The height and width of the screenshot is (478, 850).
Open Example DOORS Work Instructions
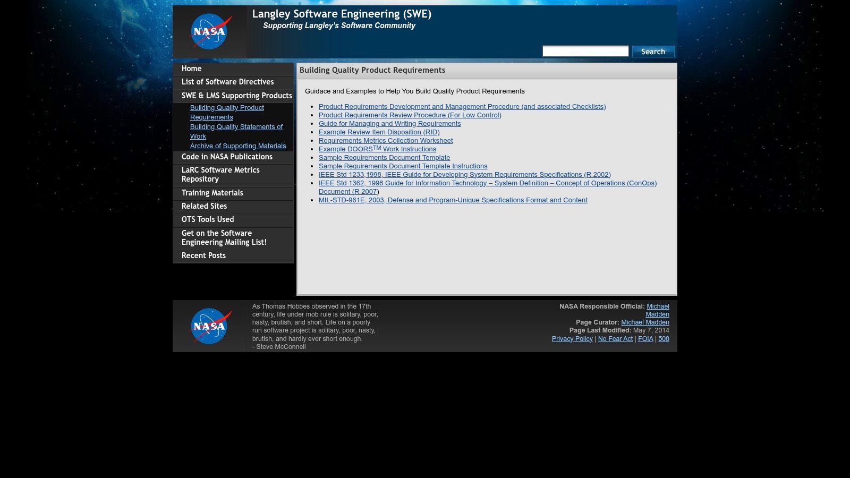coord(377,149)
